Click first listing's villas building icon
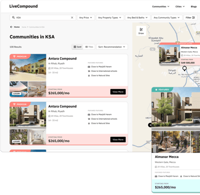The width and height of the screenshot is (200, 195). point(50,68)
